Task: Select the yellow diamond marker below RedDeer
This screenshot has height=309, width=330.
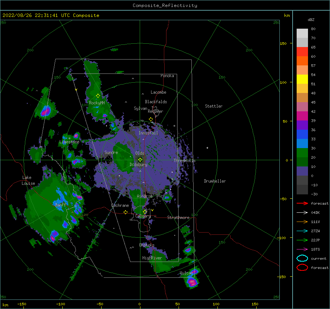Action: [x=151, y=119]
